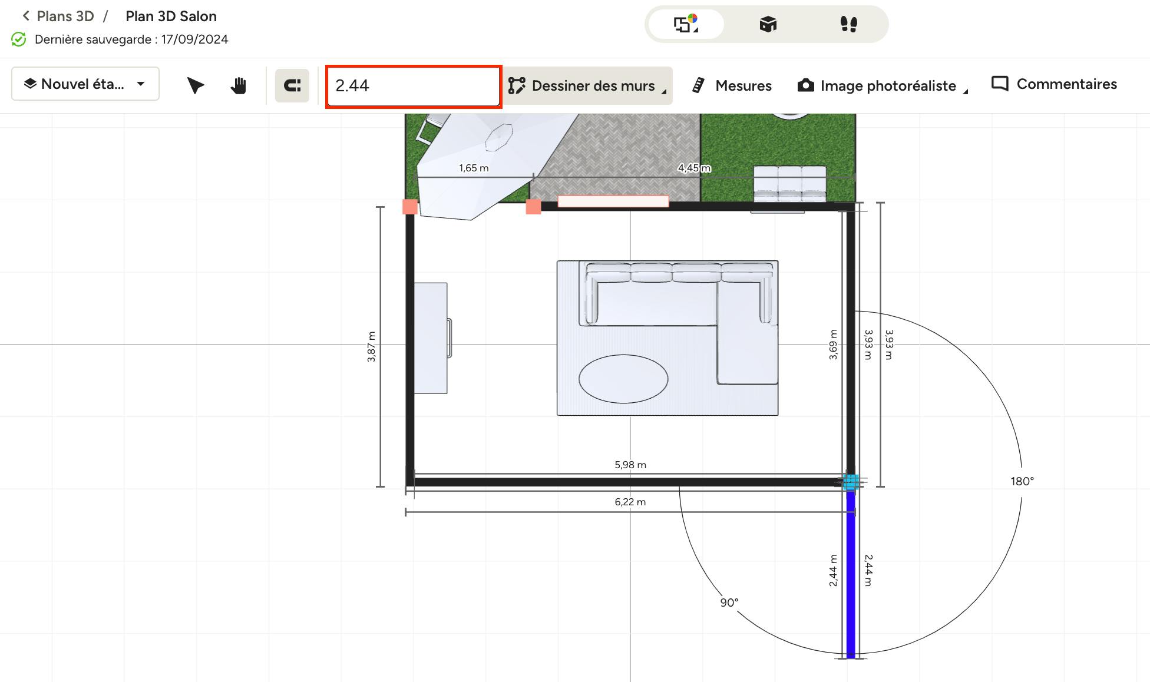Viewport: 1150px width, 682px height.
Task: Open first-person footsteps view
Action: [x=848, y=24]
